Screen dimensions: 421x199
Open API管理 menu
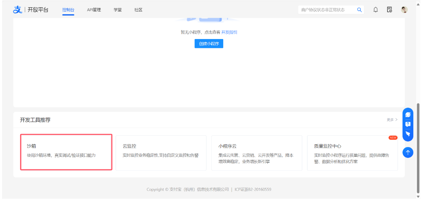[x=94, y=10]
